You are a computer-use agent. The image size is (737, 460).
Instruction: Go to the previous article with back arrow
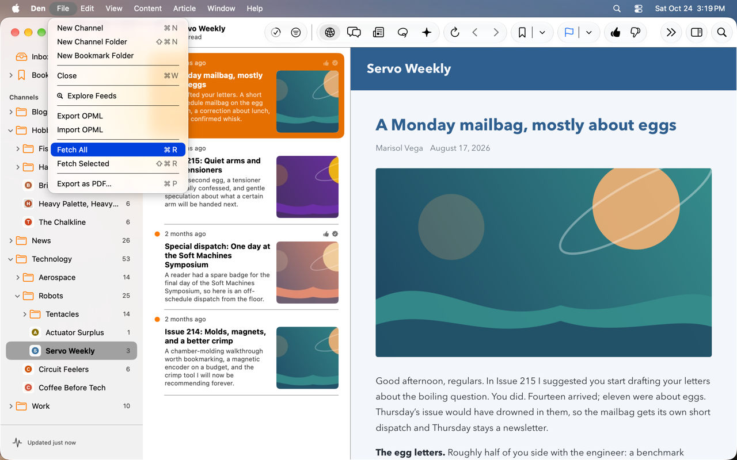475,33
